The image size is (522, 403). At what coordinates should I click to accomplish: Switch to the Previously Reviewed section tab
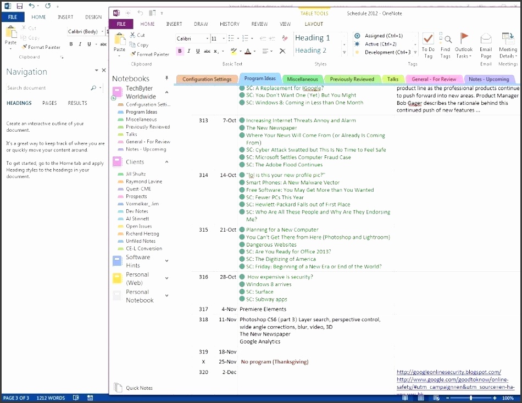tap(352, 79)
